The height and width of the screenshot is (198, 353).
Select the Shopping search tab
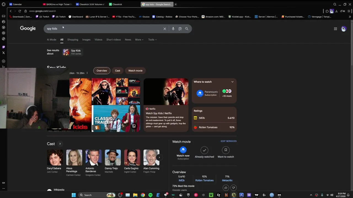point(73,40)
